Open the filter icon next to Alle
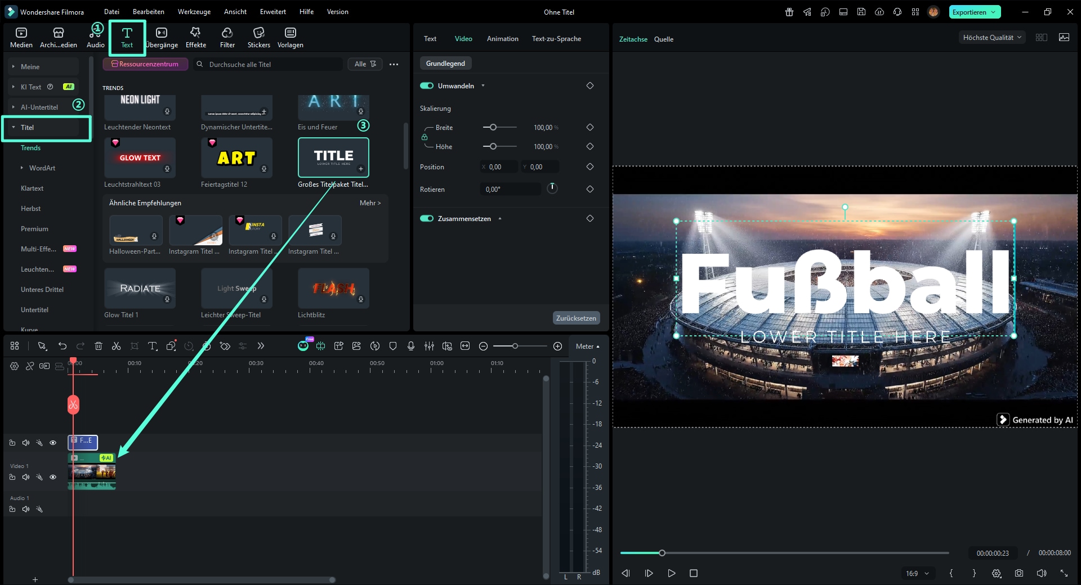The image size is (1081, 585). point(373,64)
